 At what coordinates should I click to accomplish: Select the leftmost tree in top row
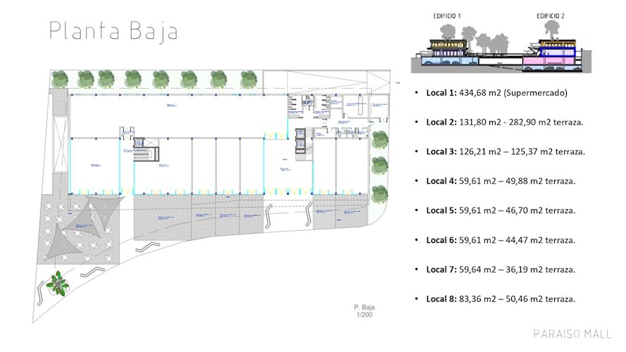click(x=61, y=78)
